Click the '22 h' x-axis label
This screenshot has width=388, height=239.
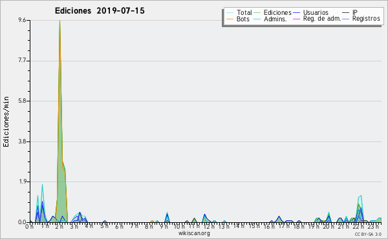click(358, 226)
